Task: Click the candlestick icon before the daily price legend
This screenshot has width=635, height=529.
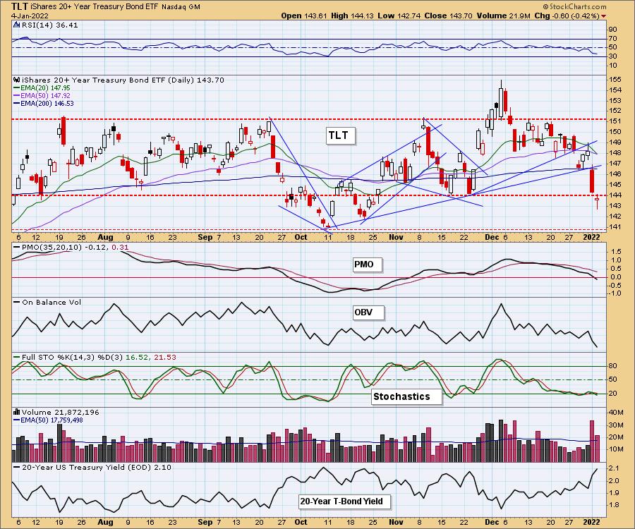Action: coord(17,80)
